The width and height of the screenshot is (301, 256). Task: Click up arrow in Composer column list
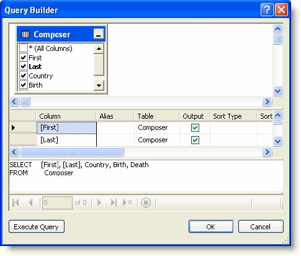[99, 49]
